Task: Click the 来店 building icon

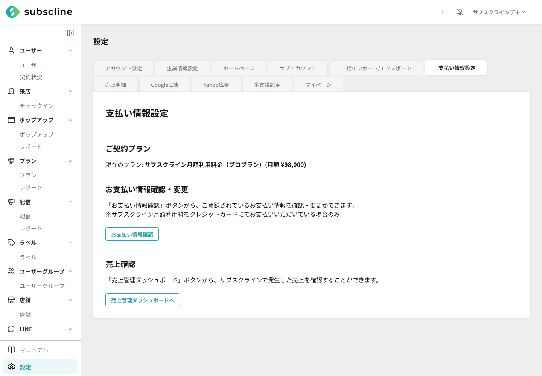Action: (x=11, y=91)
